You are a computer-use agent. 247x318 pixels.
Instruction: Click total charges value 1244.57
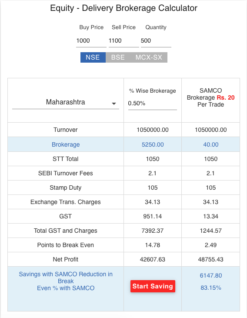point(211,231)
